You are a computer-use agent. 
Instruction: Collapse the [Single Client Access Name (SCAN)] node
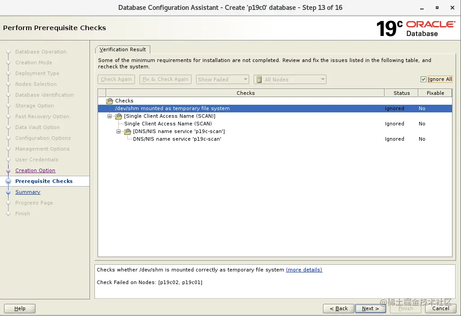[110, 116]
